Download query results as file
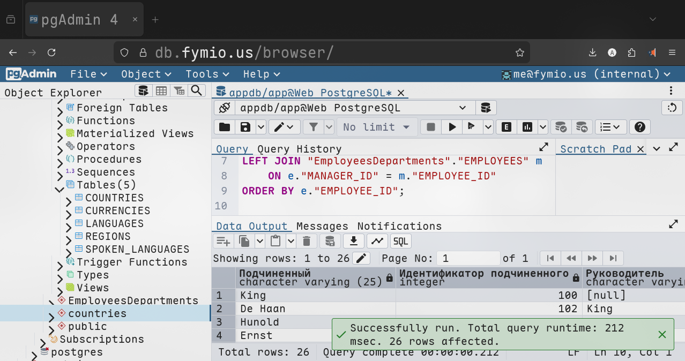Screen dimensions: 685x361 click(x=353, y=241)
